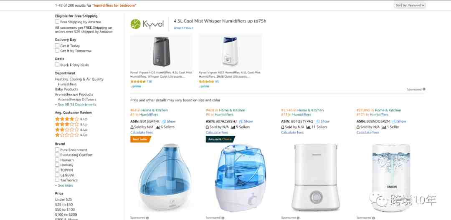Screen dimensions: 451x220
Task: Click the Kyvol brand logo
Action: pos(147,24)
